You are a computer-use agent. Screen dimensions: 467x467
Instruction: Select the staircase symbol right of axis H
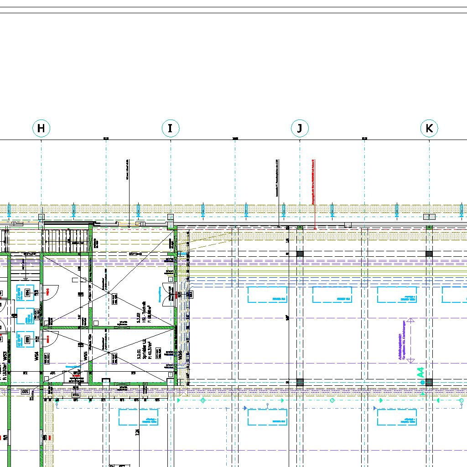pyautogui.click(x=66, y=239)
